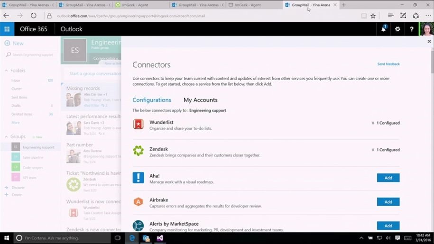Make a web note
The width and height of the screenshot is (434, 244).
point(403,16)
